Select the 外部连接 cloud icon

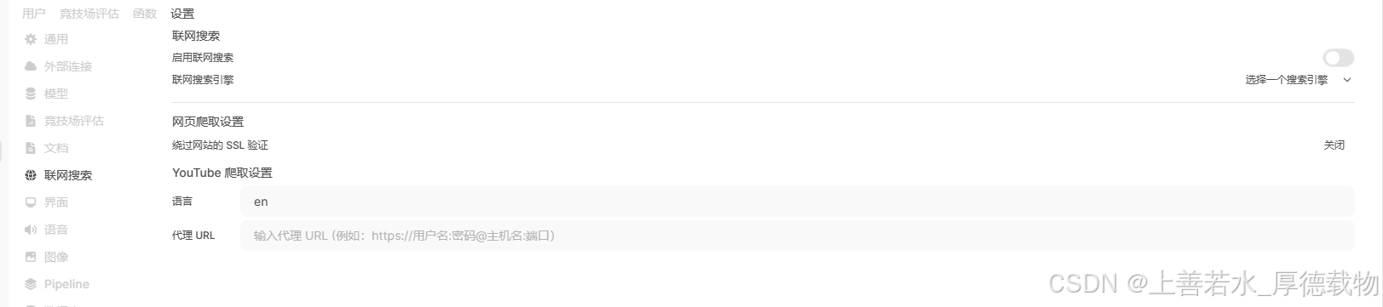[x=31, y=66]
